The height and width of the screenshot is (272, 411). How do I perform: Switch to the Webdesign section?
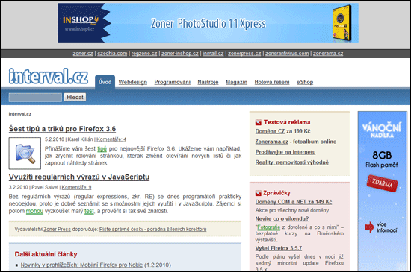pos(132,82)
